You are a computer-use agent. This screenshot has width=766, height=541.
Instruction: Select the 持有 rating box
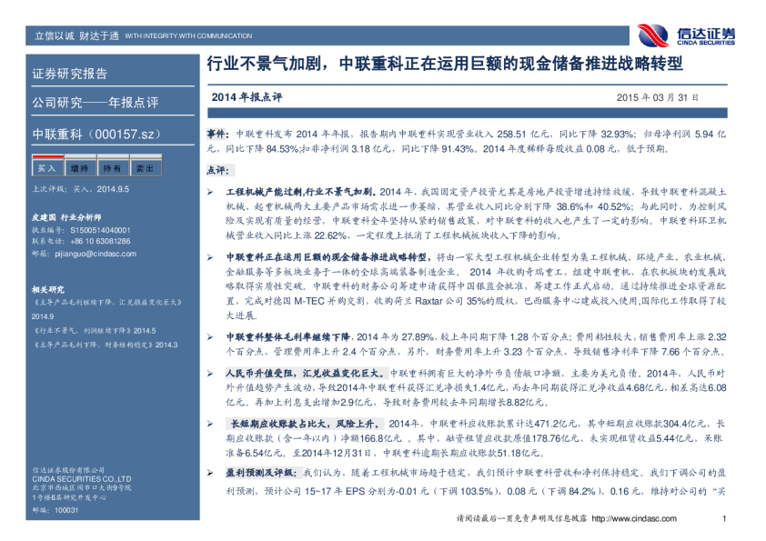pyautogui.click(x=112, y=169)
